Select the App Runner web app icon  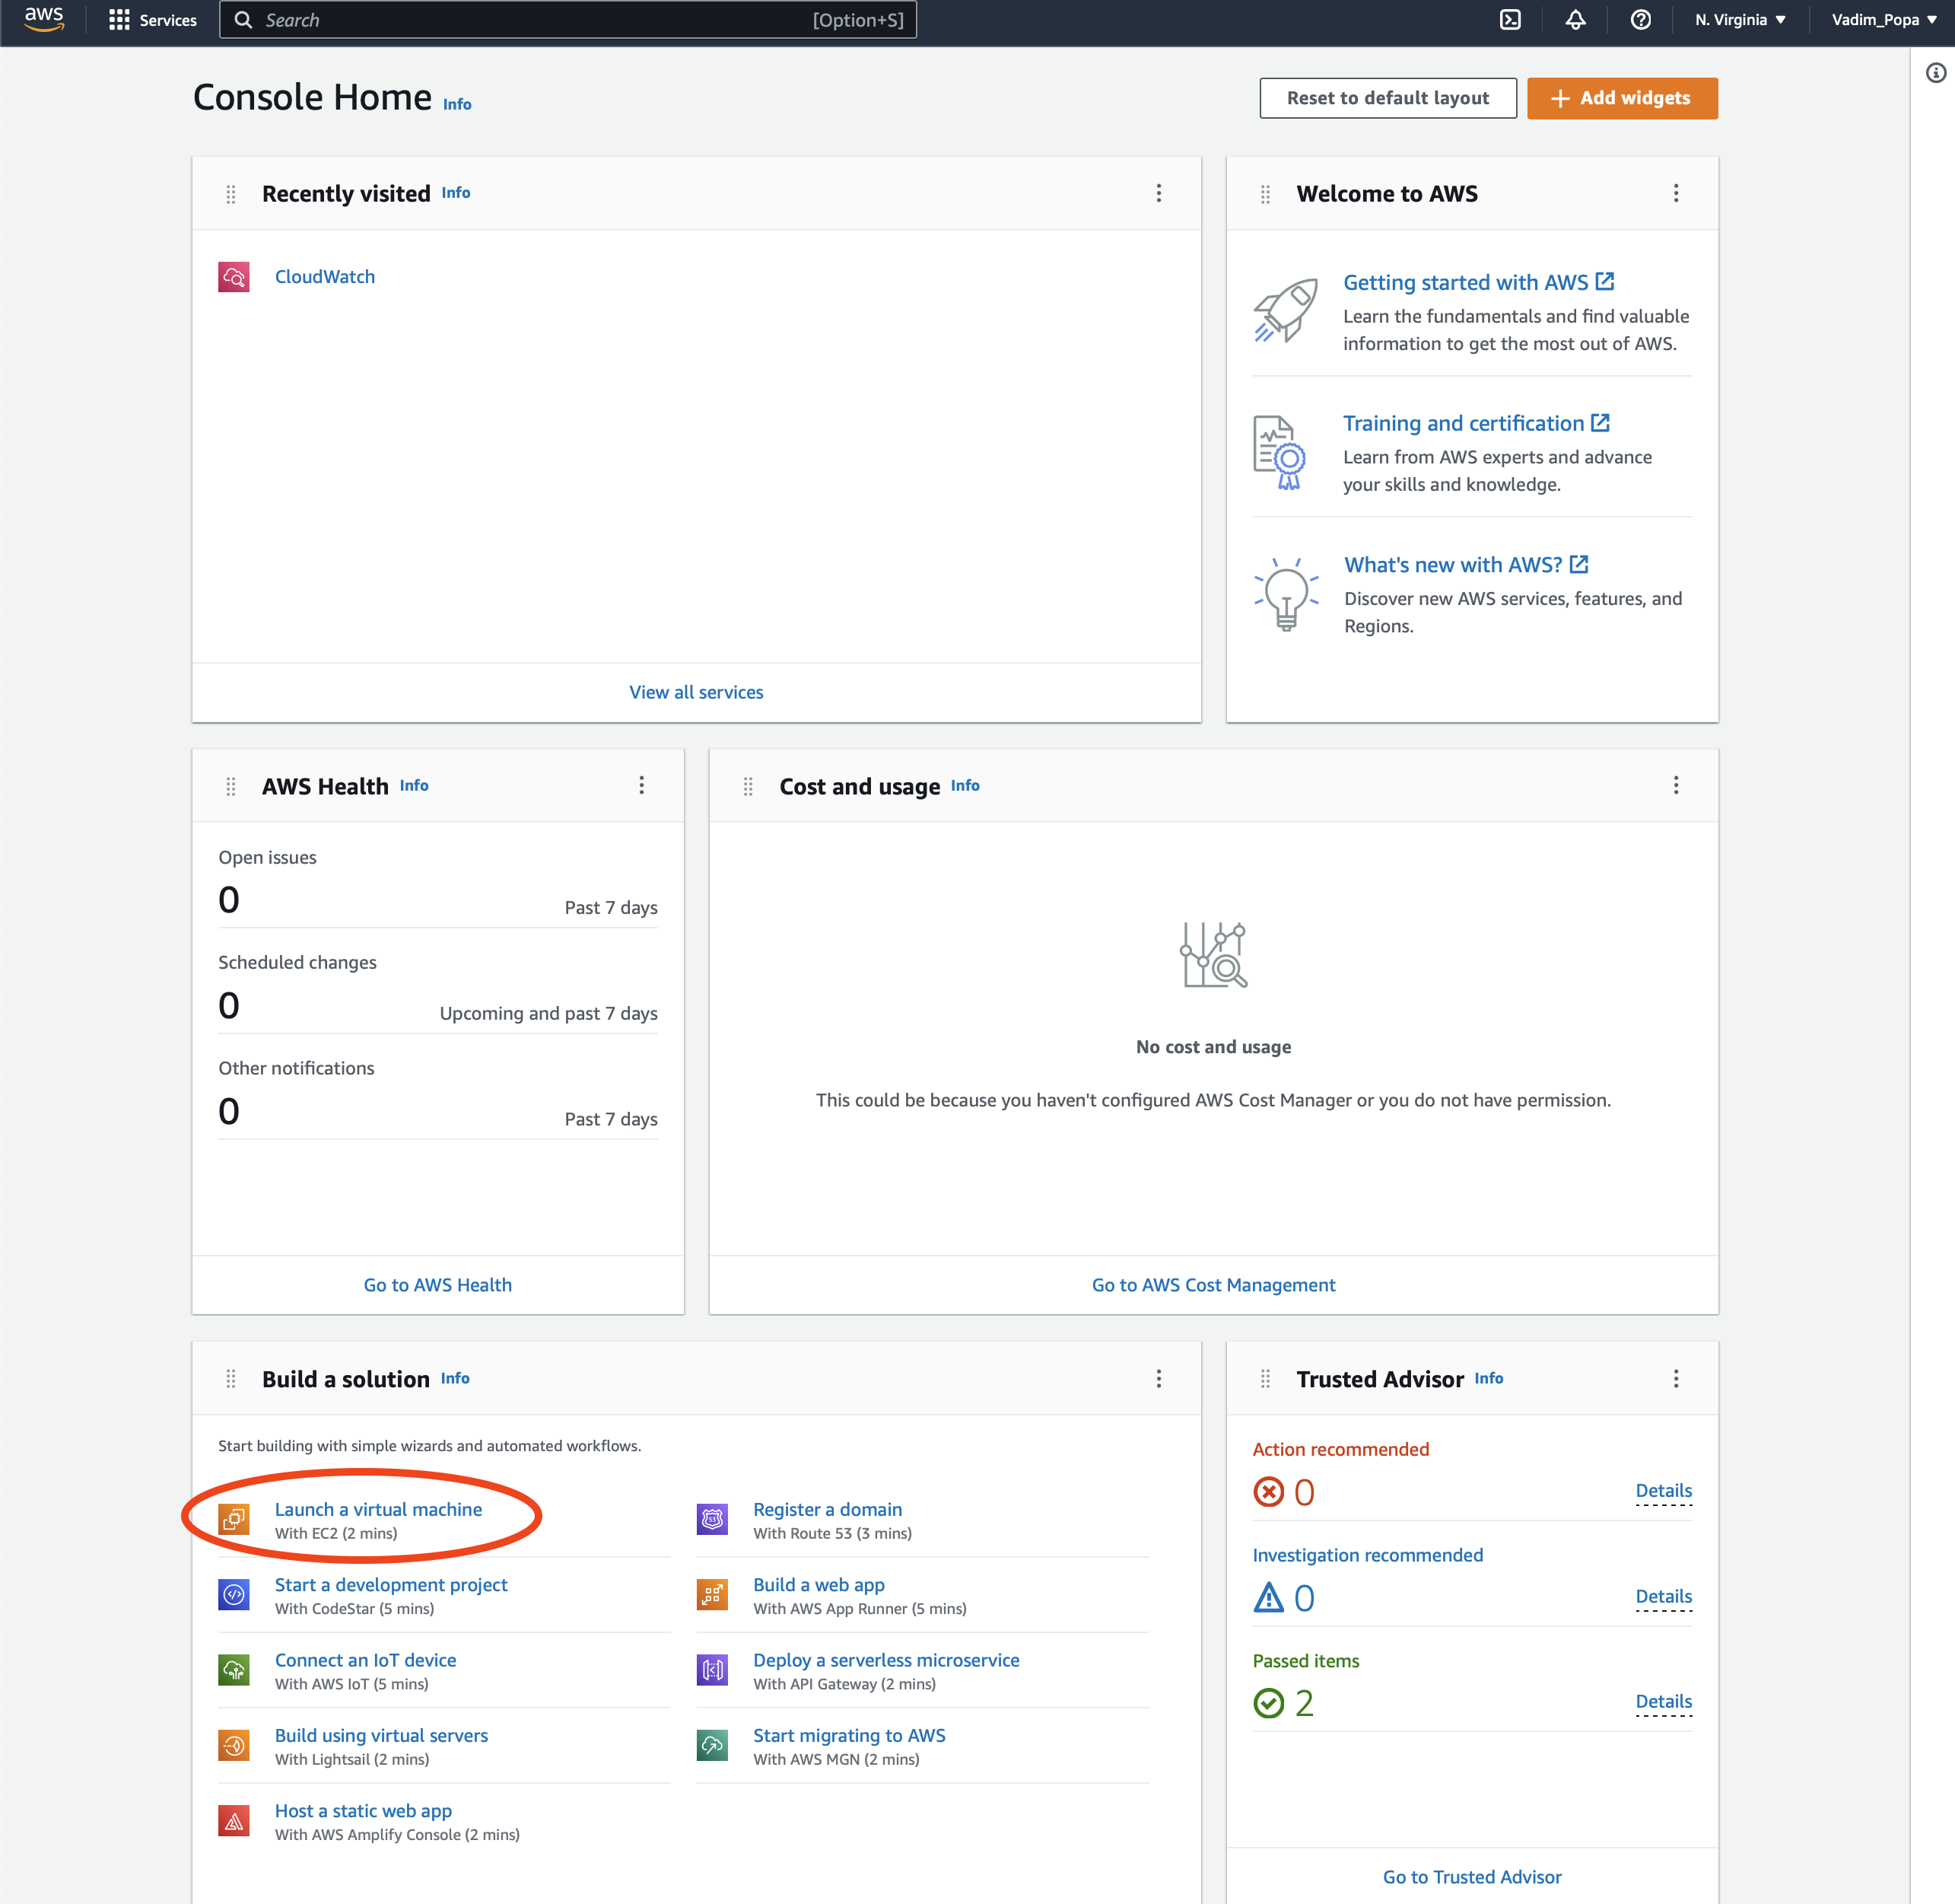712,1594
